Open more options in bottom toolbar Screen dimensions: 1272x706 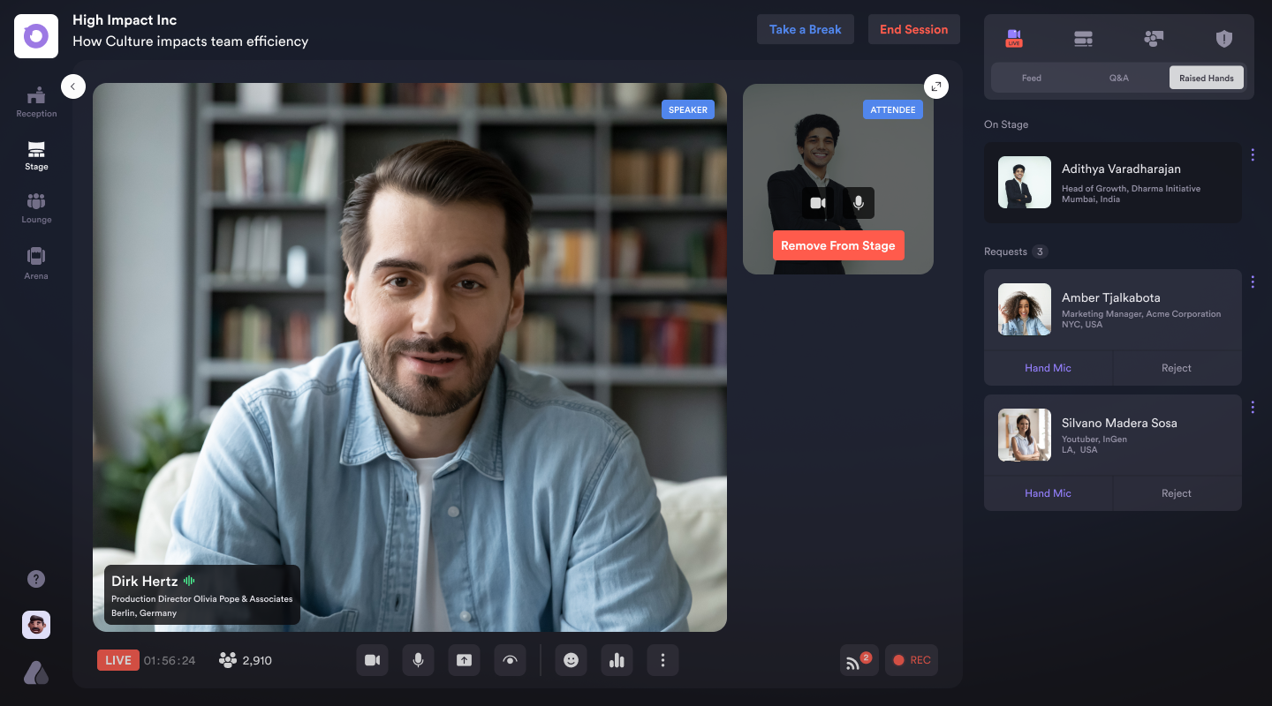[x=662, y=660]
